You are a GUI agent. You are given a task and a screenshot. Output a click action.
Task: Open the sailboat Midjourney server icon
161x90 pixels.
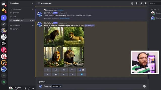(x=4, y=37)
